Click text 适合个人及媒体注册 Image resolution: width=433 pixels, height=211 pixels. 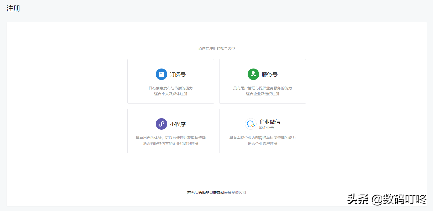tap(171, 94)
